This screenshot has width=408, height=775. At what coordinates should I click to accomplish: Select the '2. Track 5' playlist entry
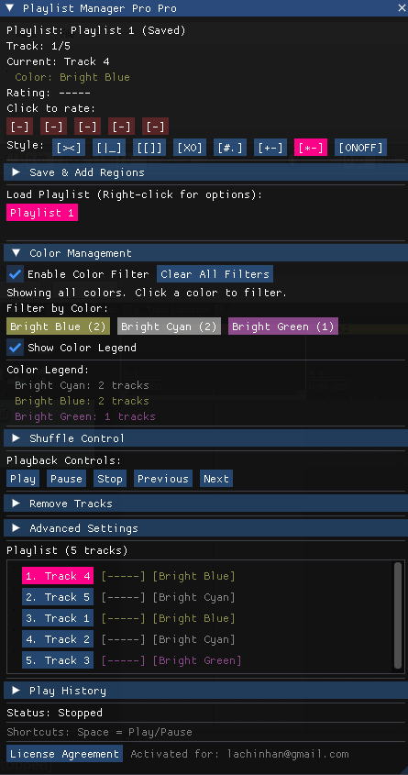pos(58,598)
